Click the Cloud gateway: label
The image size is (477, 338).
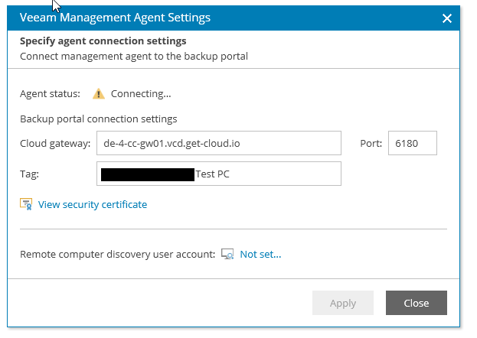[55, 144]
